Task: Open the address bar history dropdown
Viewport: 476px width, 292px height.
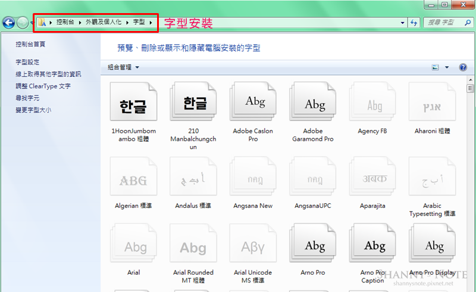Action: coord(403,23)
